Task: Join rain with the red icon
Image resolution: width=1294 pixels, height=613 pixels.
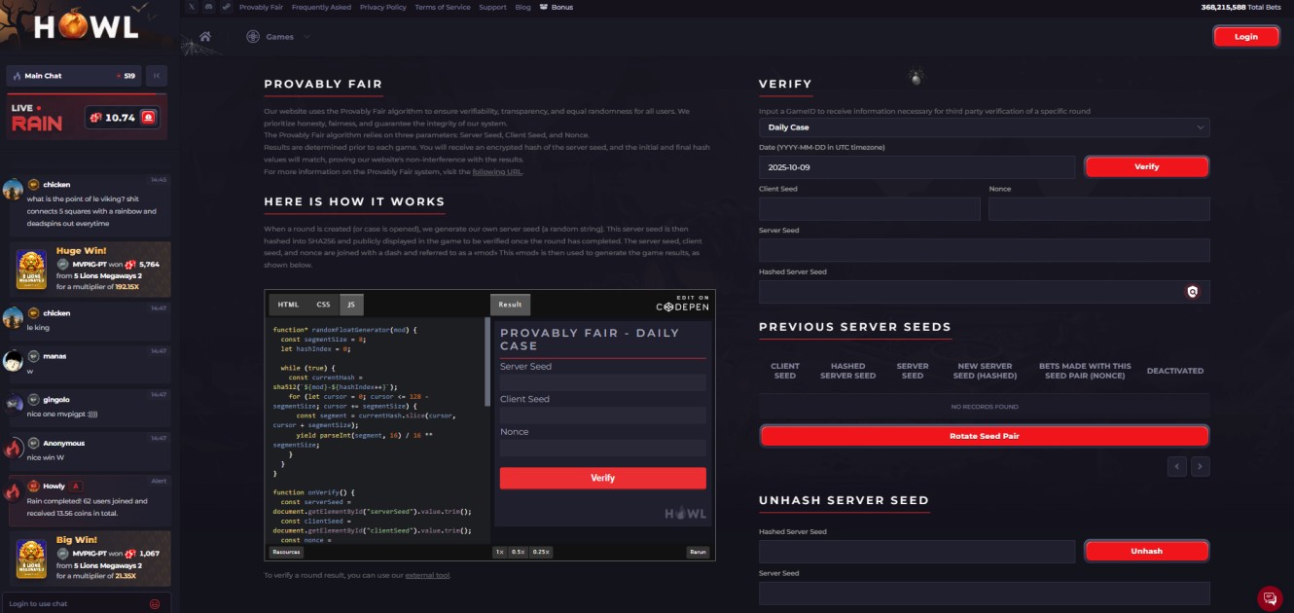Action: pos(149,118)
